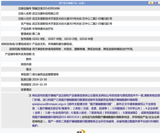Image resolution: width=160 pixels, height=133 pixels.
Task: Click the structure text 产品由主机、充电器和激光器组成
Action: [x=53, y=44]
